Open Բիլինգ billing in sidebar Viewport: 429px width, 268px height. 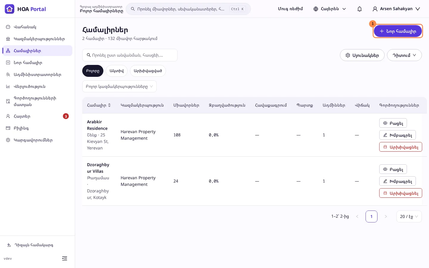coord(37,128)
